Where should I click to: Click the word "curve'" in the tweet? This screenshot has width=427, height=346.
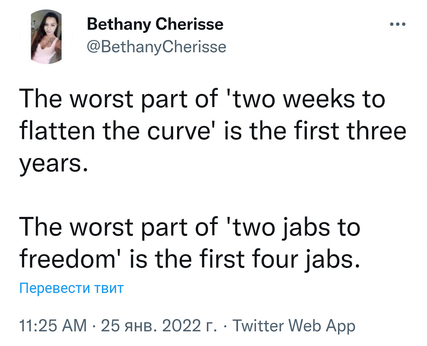187,131
